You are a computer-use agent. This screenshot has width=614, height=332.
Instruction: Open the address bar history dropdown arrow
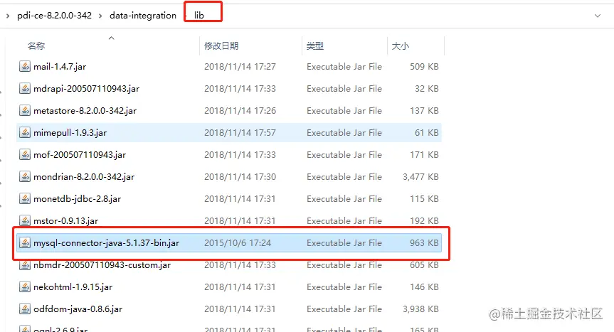(598, 16)
